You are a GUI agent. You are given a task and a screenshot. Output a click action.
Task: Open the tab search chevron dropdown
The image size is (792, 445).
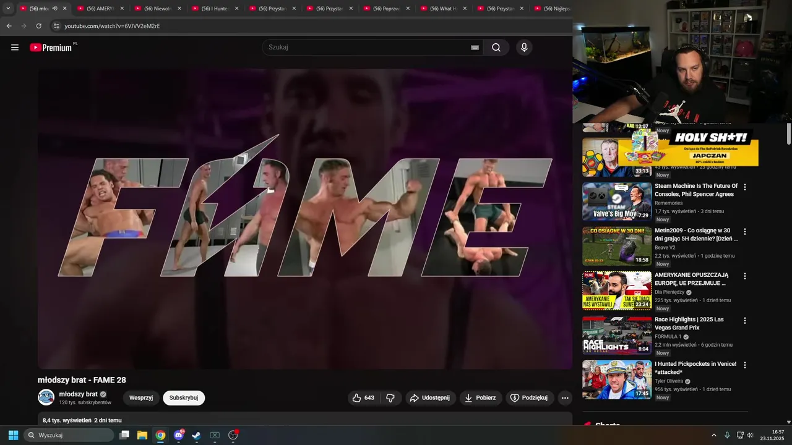click(8, 9)
